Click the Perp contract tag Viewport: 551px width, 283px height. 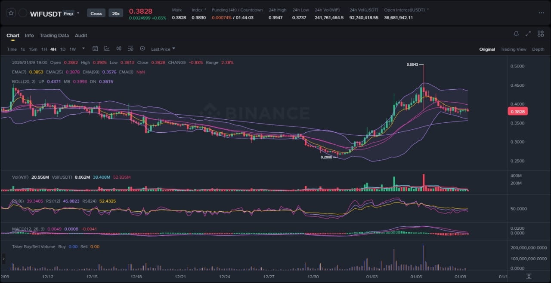coord(68,13)
